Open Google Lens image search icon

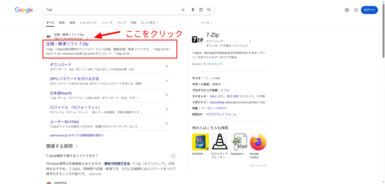(201, 10)
